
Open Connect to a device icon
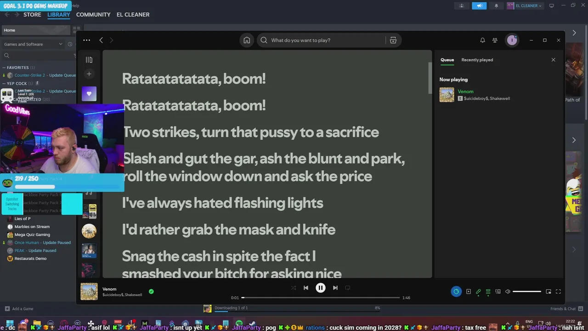click(498, 291)
